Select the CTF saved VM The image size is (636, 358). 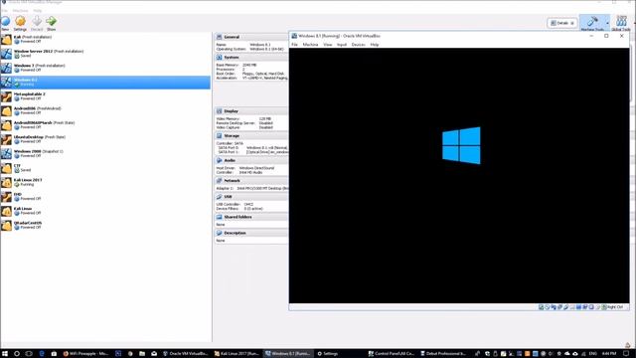coord(105,168)
